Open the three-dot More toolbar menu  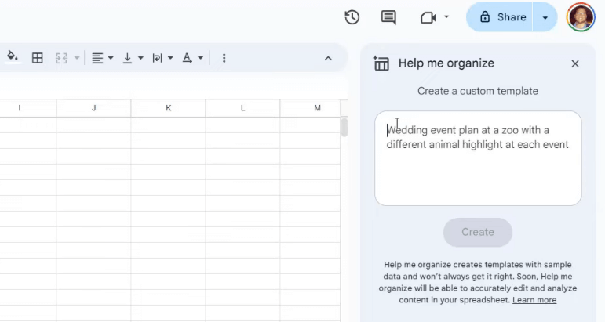(224, 58)
